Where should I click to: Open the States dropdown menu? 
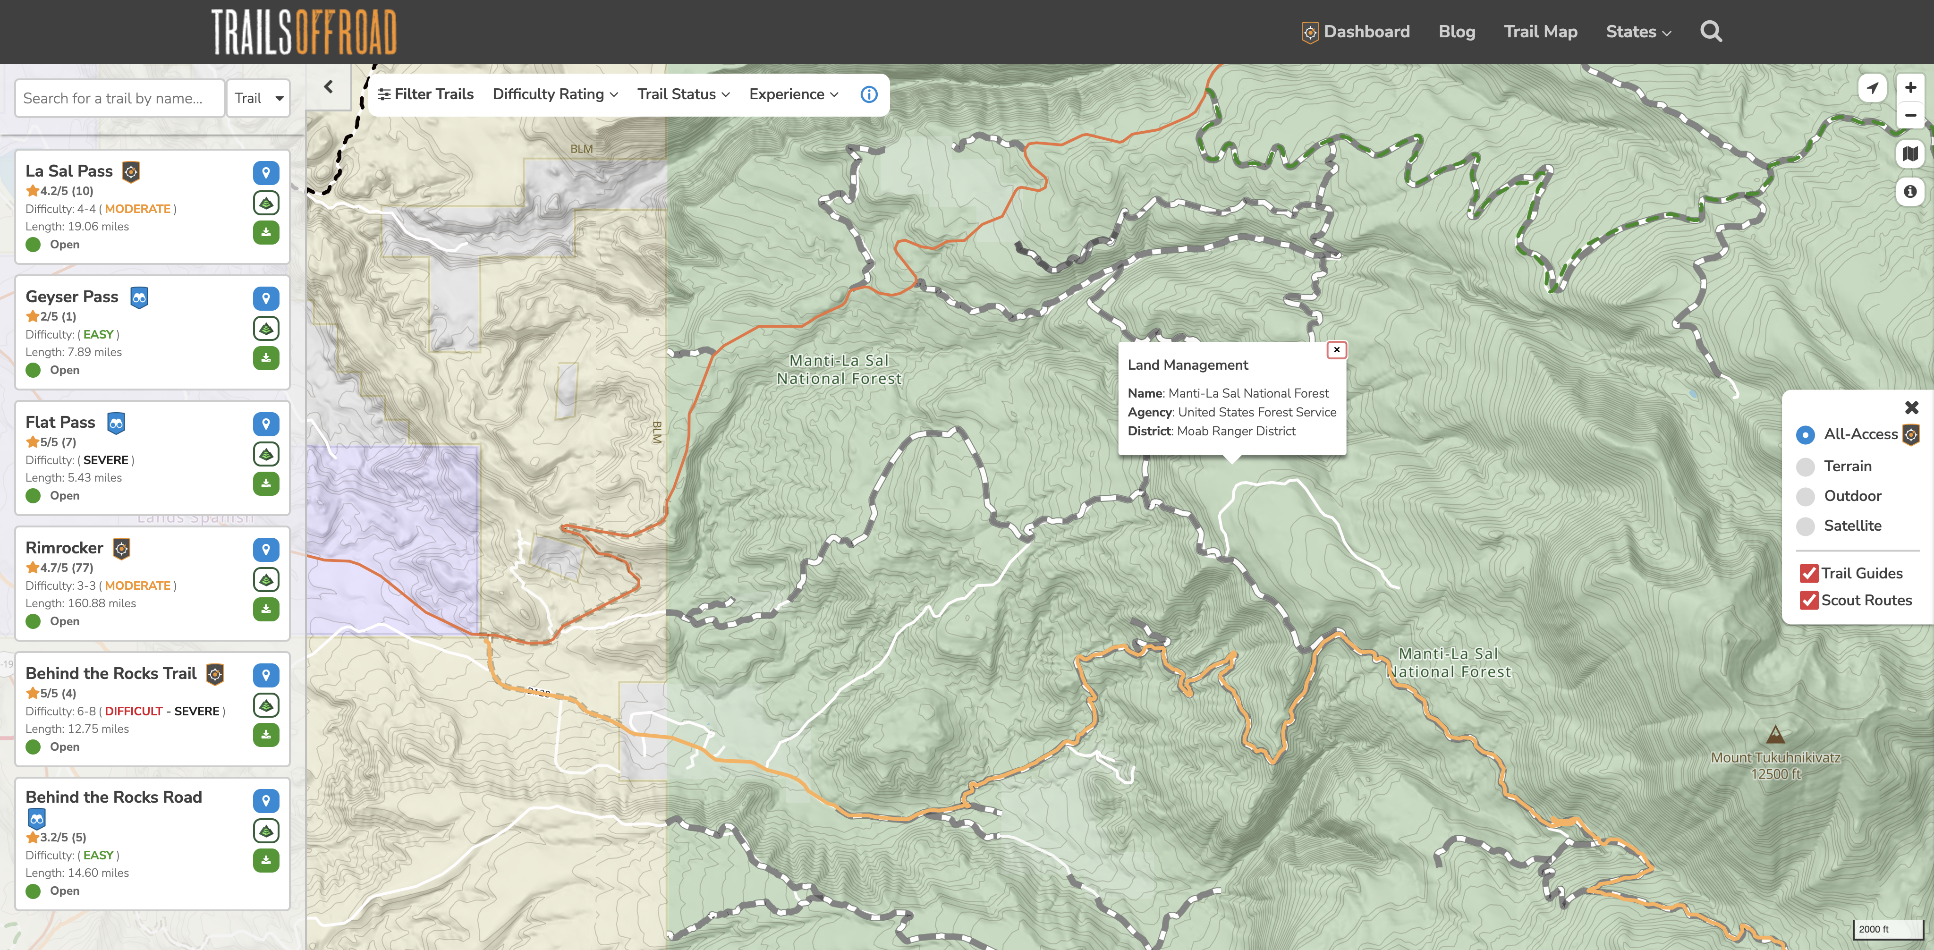point(1638,32)
